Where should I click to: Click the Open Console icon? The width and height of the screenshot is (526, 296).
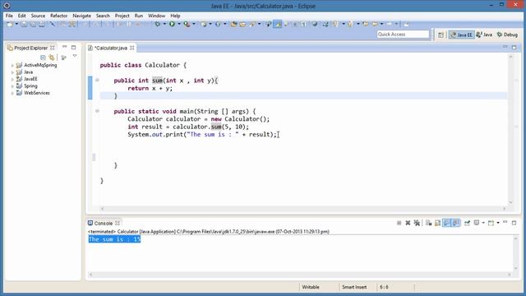[491, 223]
